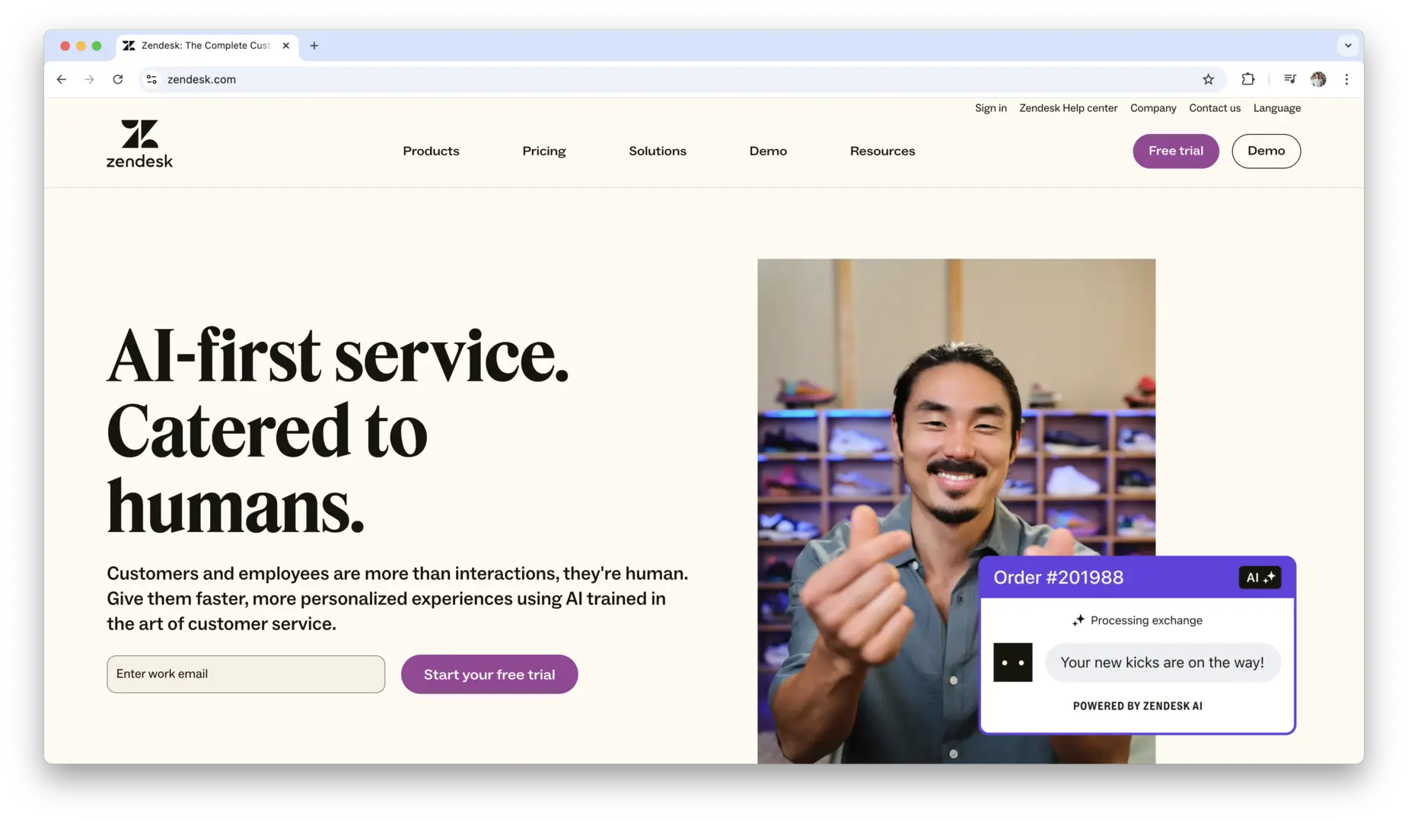
Task: Focus the Enter work email field
Action: coord(246,674)
